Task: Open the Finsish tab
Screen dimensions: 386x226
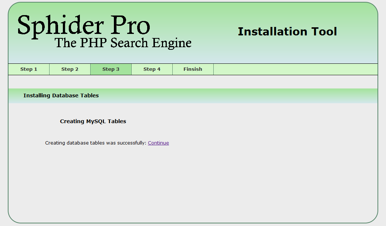Action: [x=193, y=69]
